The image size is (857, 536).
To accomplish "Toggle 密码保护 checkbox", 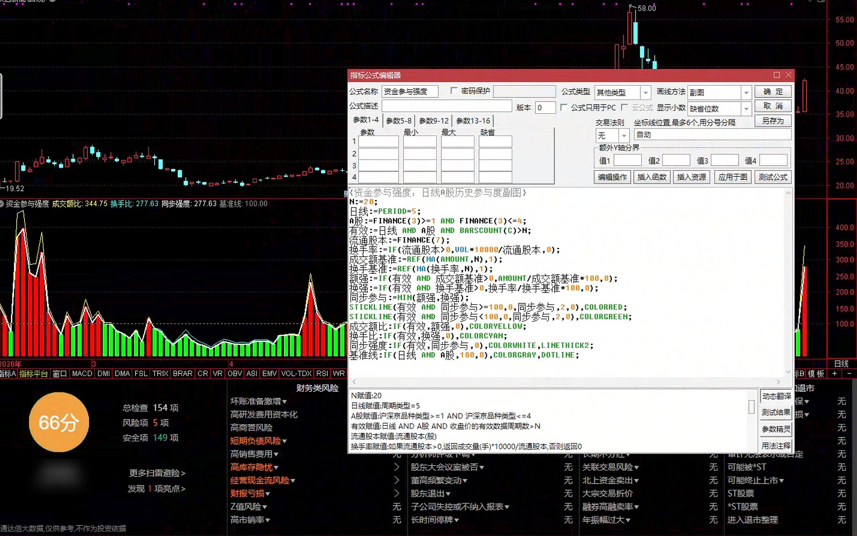I will tap(454, 91).
